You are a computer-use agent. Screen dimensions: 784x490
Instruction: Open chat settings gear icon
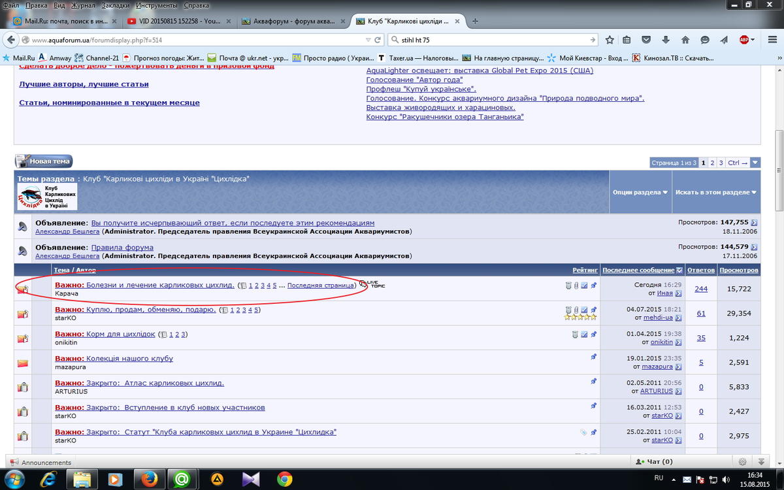742,461
